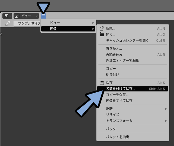Select 画像 in the collapsed menu
The image size is (174, 146).
68,29
